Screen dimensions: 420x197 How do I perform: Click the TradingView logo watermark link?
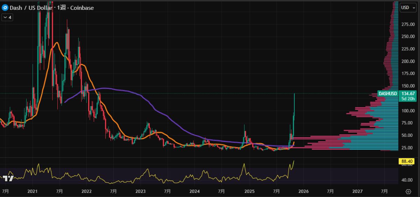8,178
